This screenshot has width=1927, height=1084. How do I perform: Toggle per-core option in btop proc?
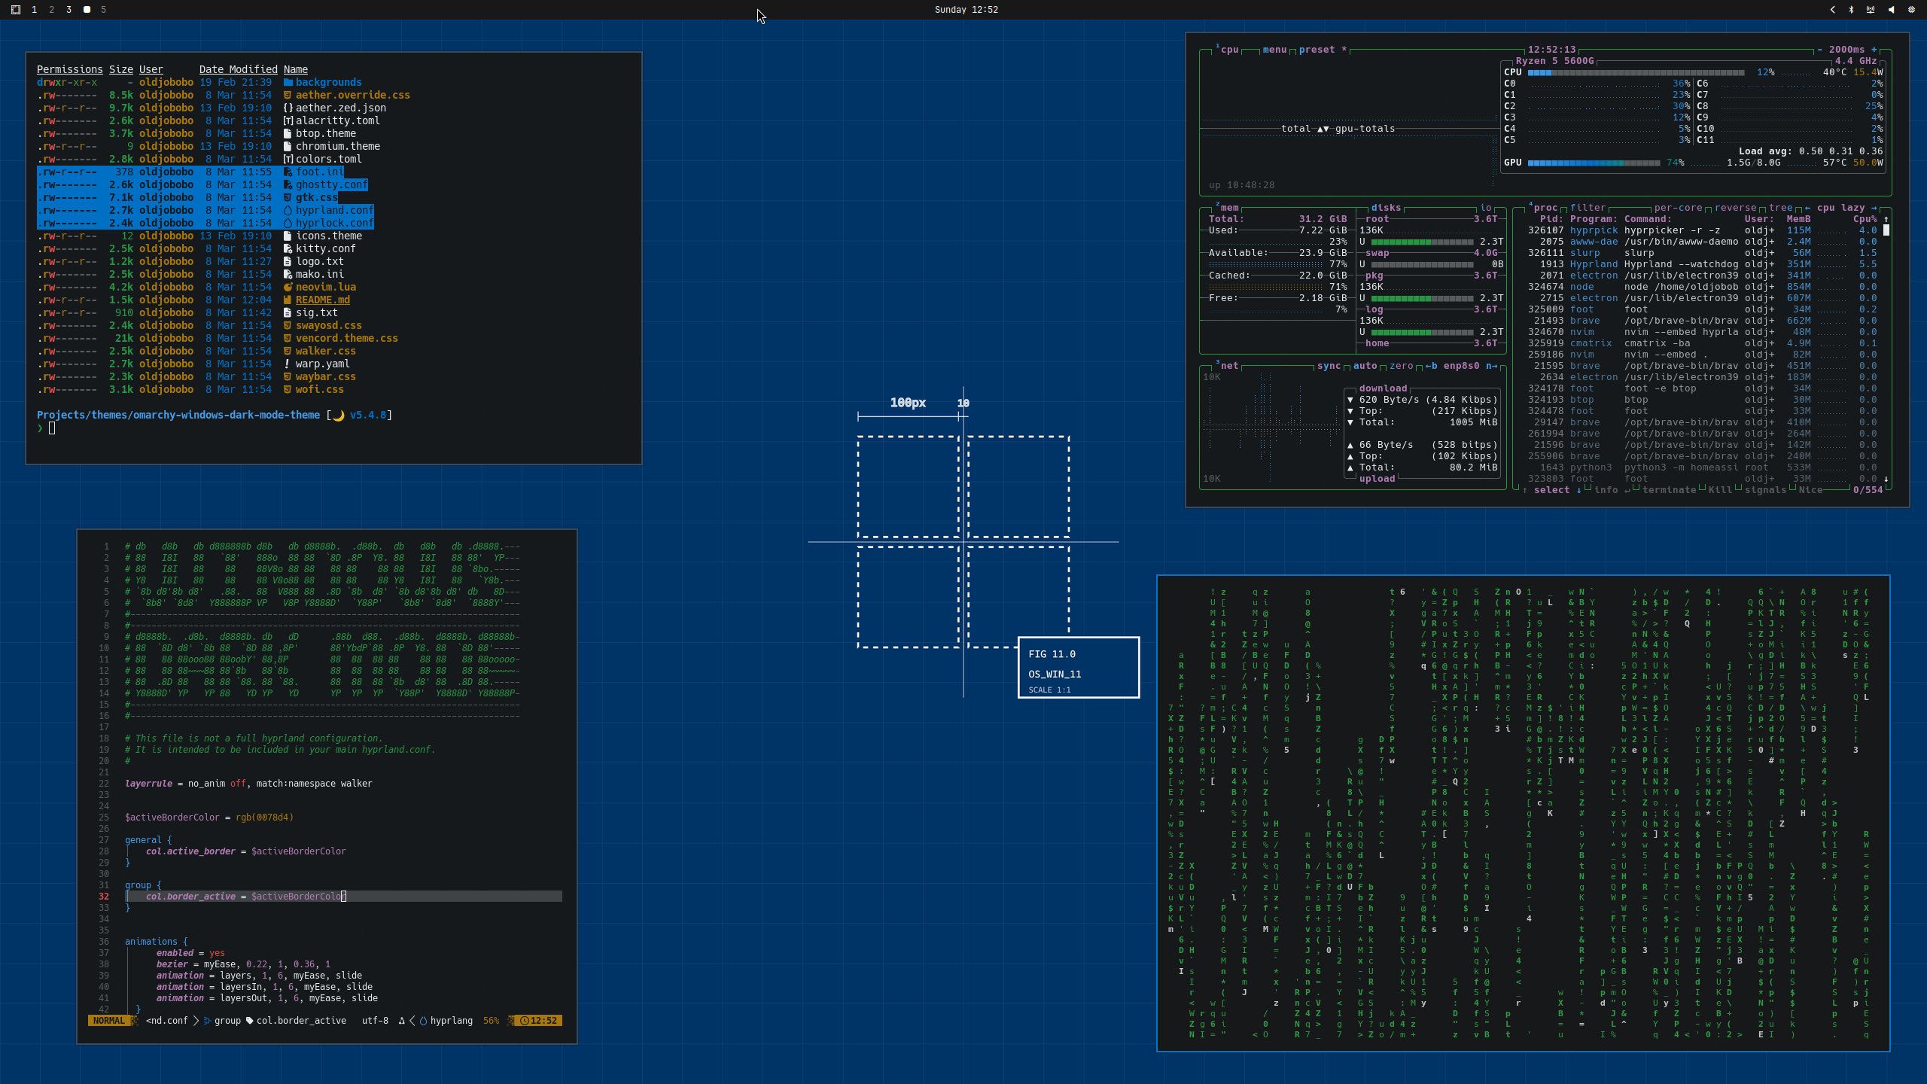[x=1678, y=208]
